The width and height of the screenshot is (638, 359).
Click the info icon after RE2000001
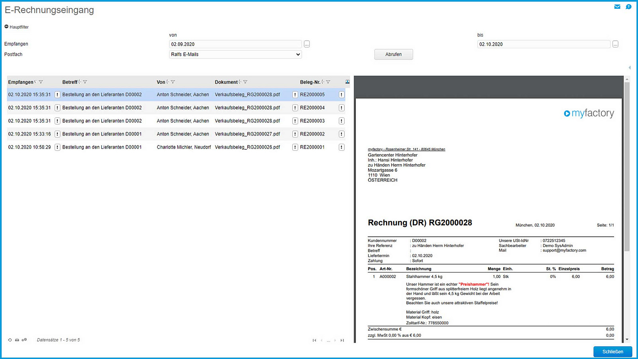(x=342, y=147)
